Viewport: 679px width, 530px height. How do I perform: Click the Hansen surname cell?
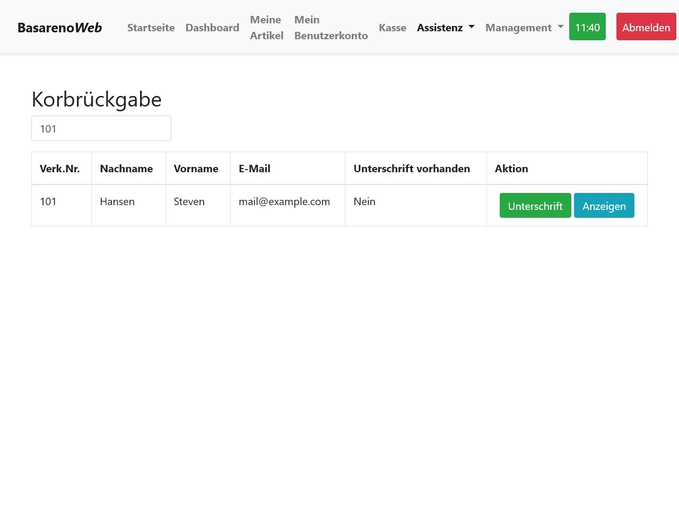pyautogui.click(x=117, y=202)
